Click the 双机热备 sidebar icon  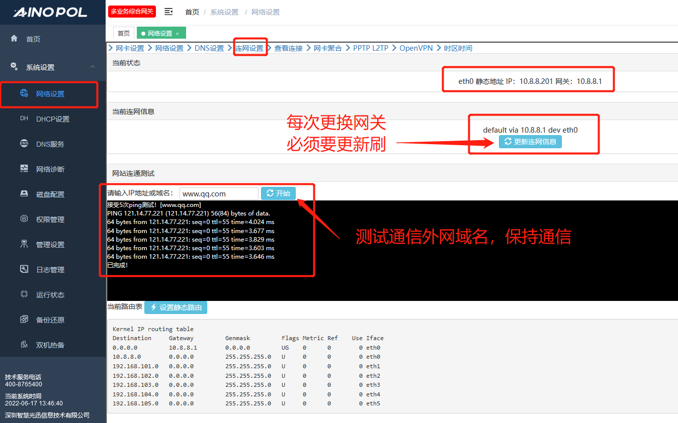(x=24, y=345)
